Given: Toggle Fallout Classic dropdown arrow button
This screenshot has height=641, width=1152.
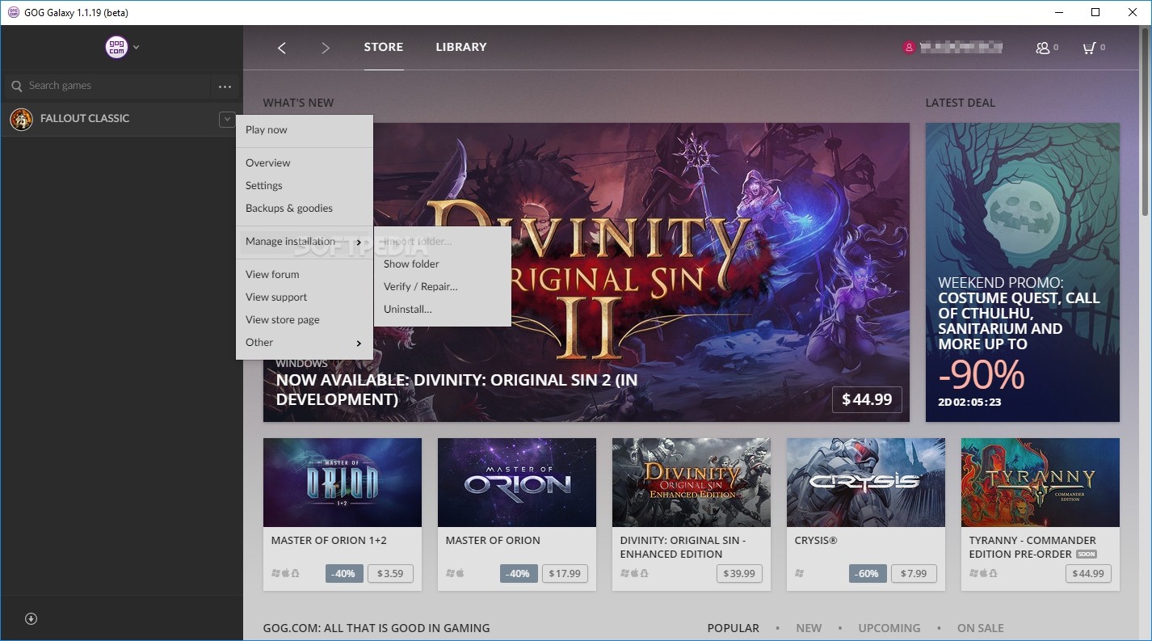Looking at the screenshot, I should point(227,119).
